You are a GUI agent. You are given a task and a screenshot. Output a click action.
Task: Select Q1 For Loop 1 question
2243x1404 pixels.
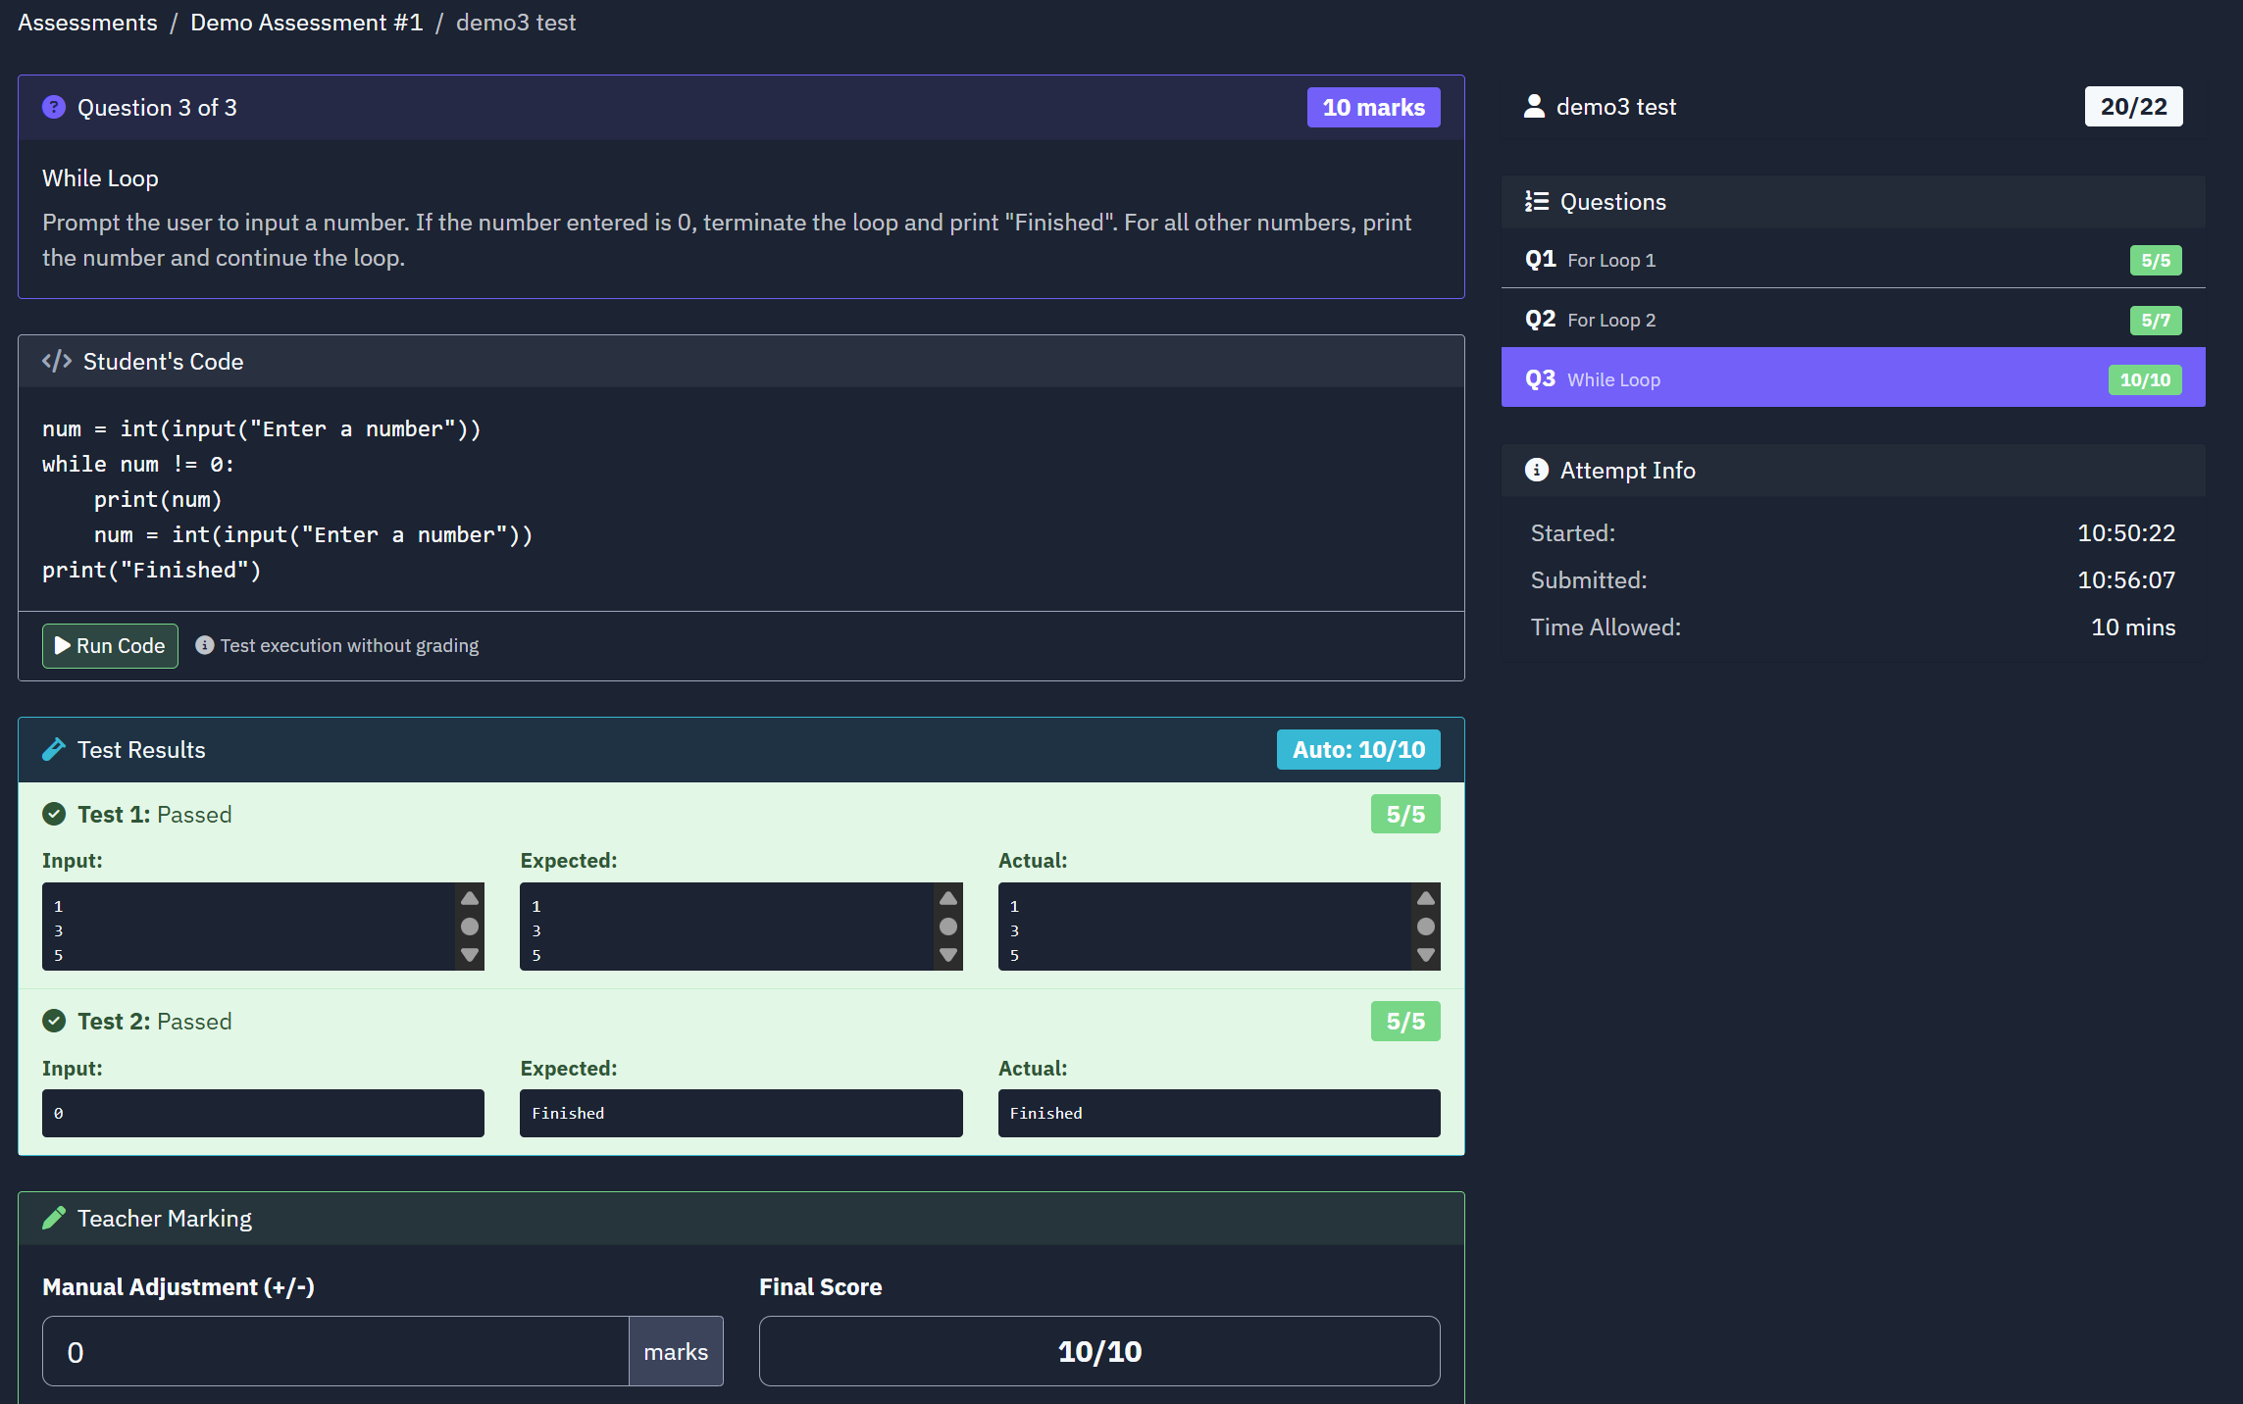pos(1852,260)
